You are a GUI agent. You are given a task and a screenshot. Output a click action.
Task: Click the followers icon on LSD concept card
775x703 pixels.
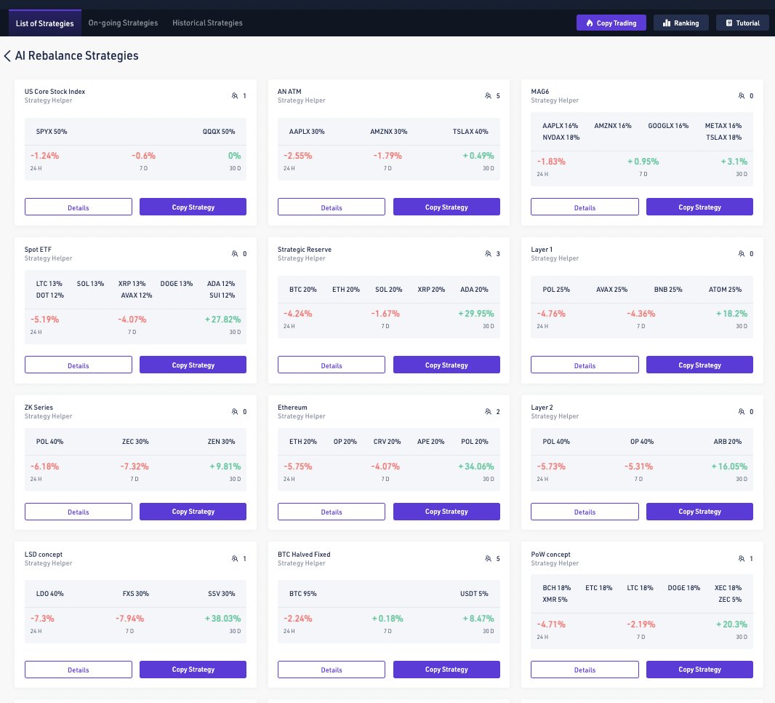(x=235, y=558)
